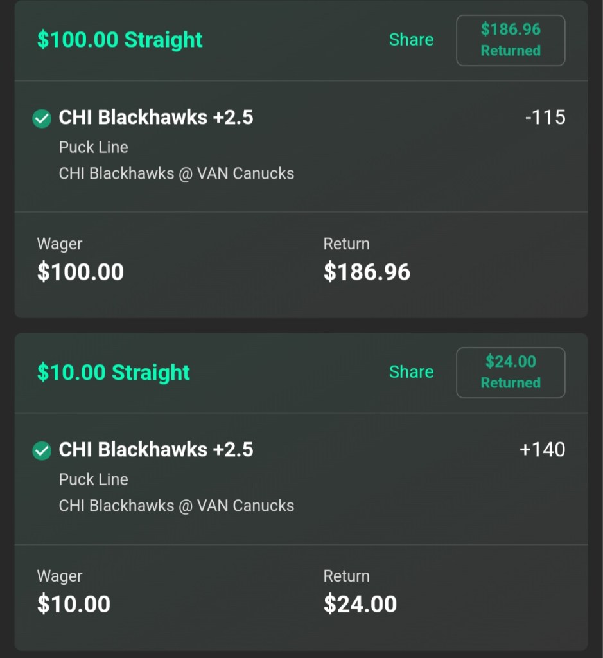The height and width of the screenshot is (658, 603).
Task: Select the -115 odds value
Action: [x=545, y=118]
